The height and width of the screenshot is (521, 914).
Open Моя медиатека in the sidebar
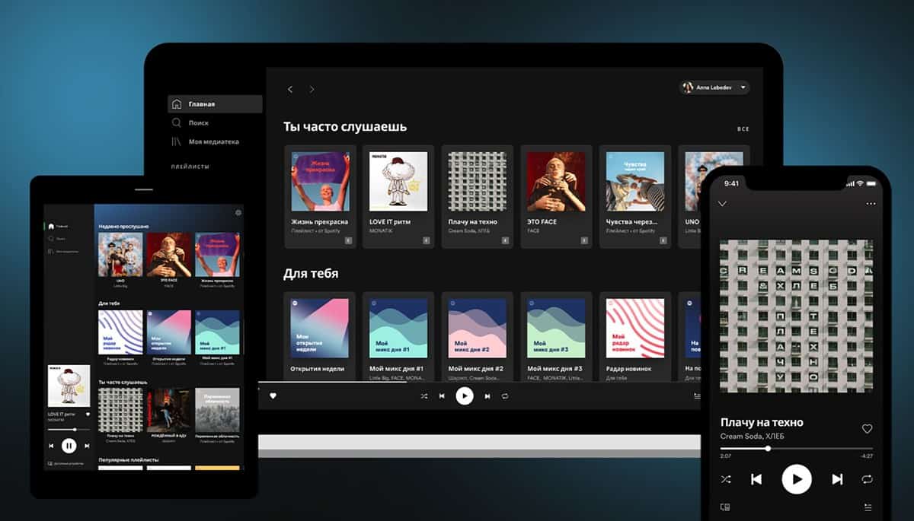point(206,141)
